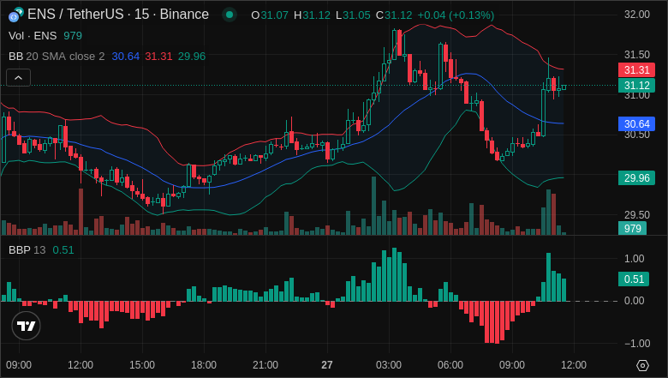Click the 29.50 price scale tick

coord(636,215)
